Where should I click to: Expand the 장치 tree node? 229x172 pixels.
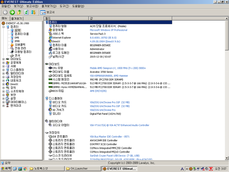pos(4,88)
